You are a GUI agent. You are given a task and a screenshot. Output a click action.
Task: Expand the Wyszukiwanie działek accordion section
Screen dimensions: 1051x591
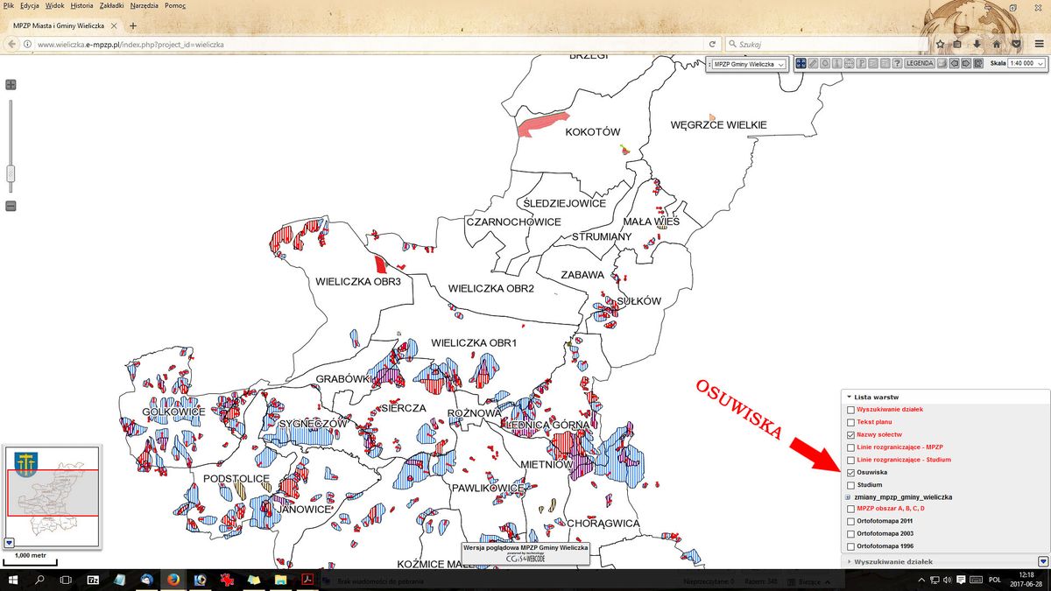(x=945, y=561)
